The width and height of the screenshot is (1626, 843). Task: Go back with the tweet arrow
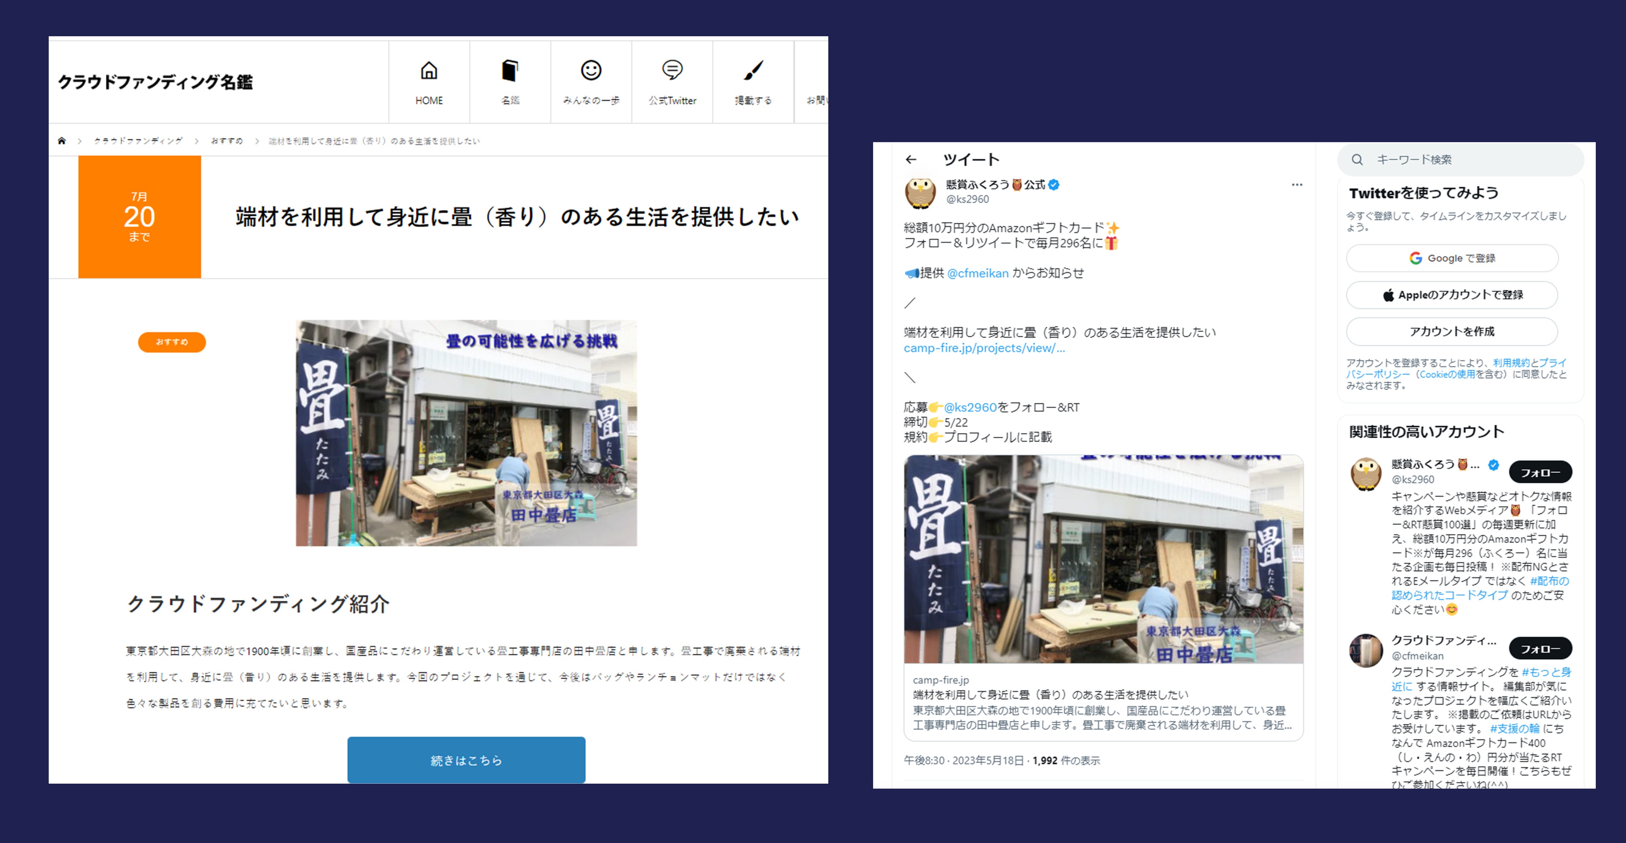click(x=911, y=160)
